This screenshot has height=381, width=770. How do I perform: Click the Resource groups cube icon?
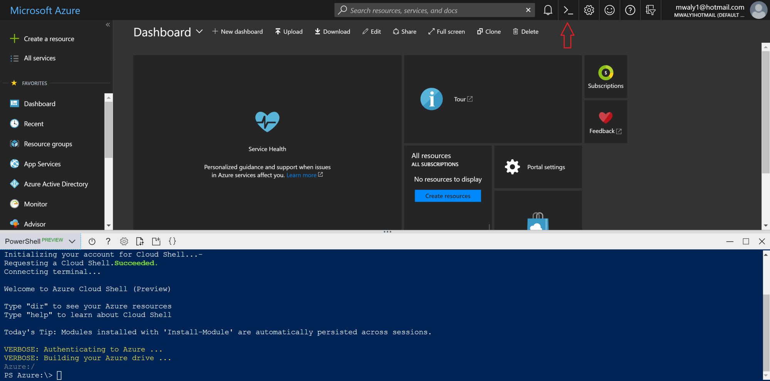(x=15, y=143)
